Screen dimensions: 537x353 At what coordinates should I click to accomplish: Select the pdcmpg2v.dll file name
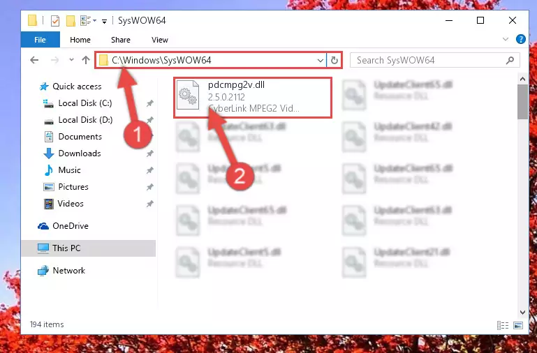[x=236, y=85]
